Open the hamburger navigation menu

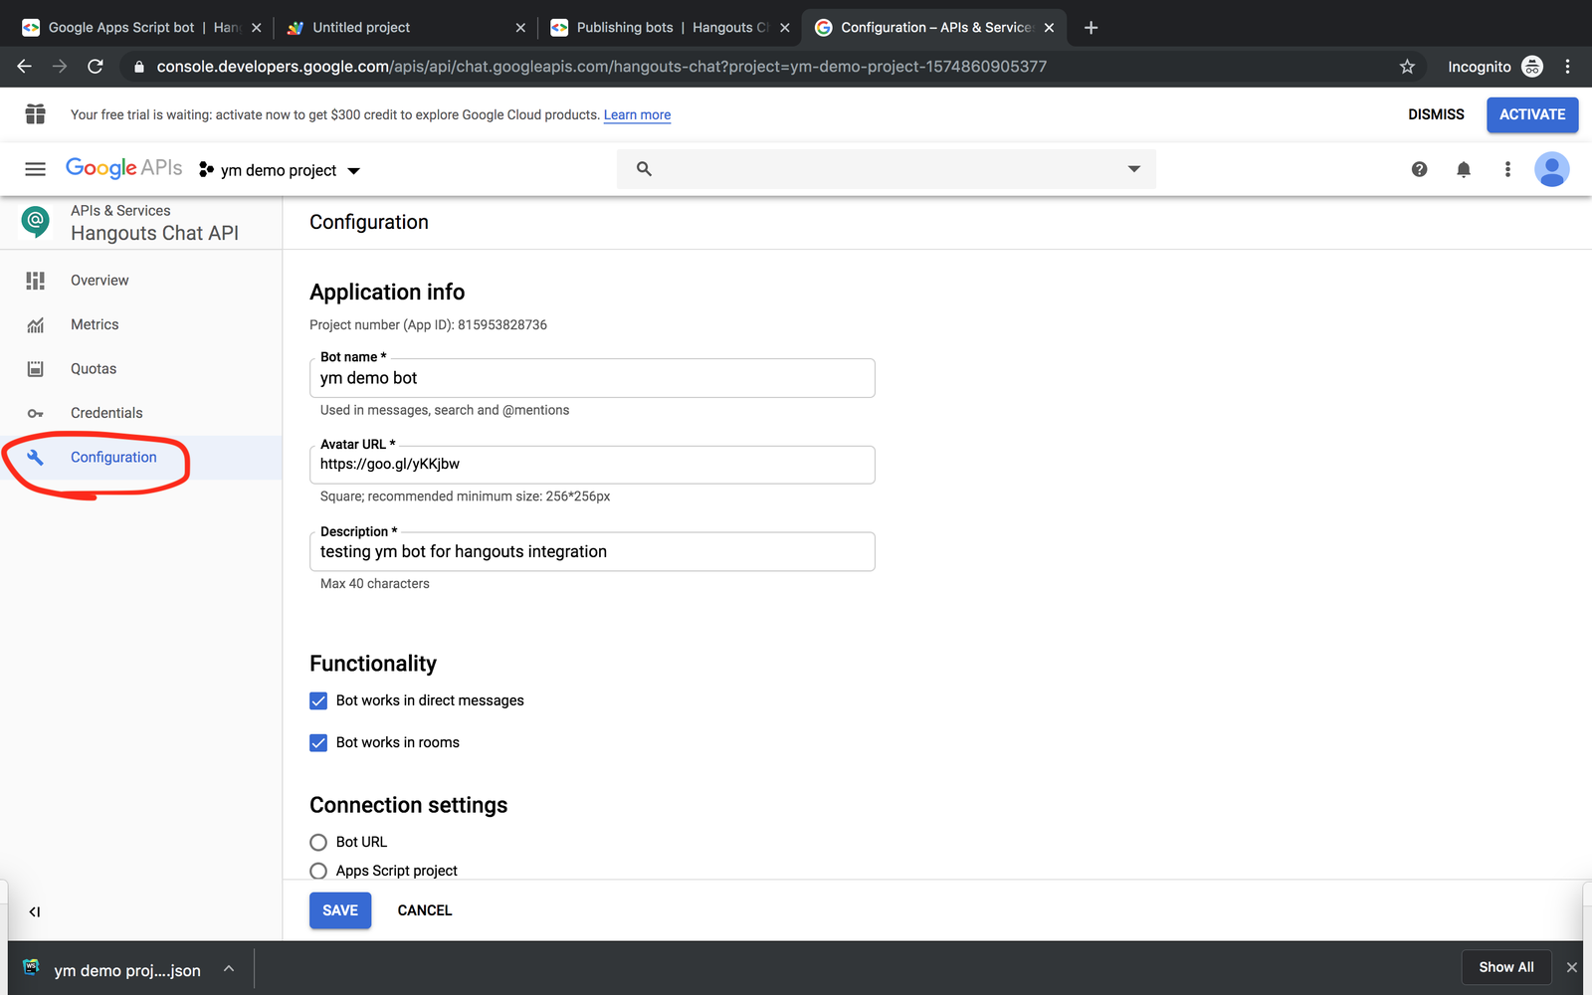pos(36,169)
